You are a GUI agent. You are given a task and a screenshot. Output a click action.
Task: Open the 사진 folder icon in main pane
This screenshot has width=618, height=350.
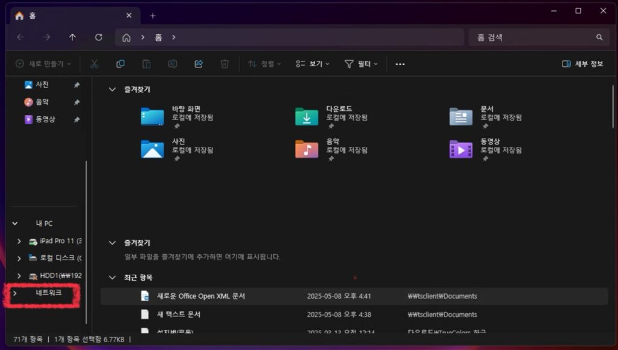click(x=152, y=149)
